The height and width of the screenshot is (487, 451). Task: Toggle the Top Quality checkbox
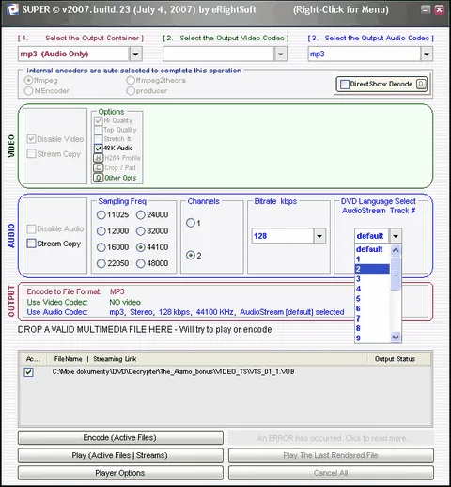pyautogui.click(x=99, y=130)
